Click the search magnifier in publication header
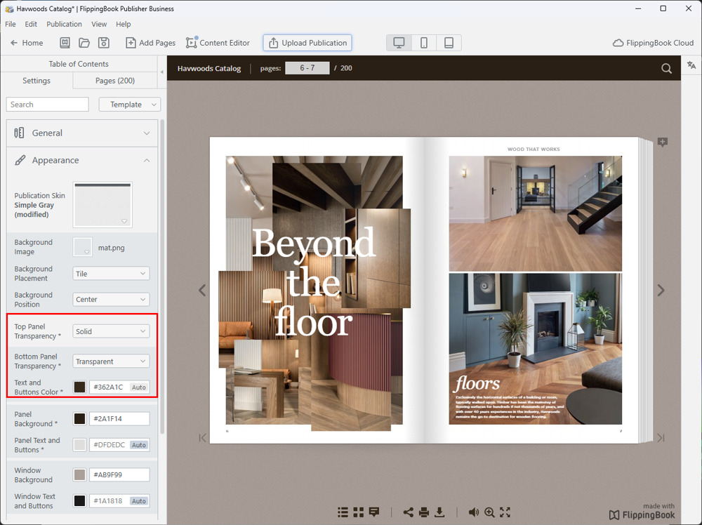 (666, 68)
